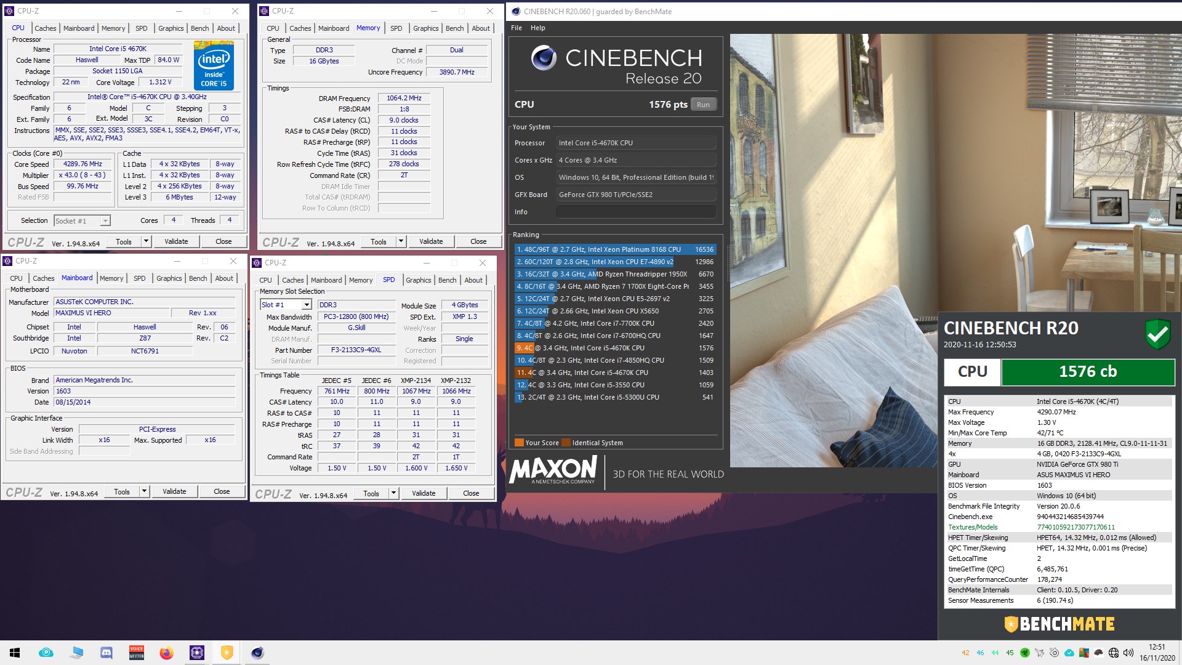The width and height of the screenshot is (1182, 665).
Task: Open Tools dropdown arrow in the CPU-Z Mainboard window
Action: tap(144, 491)
